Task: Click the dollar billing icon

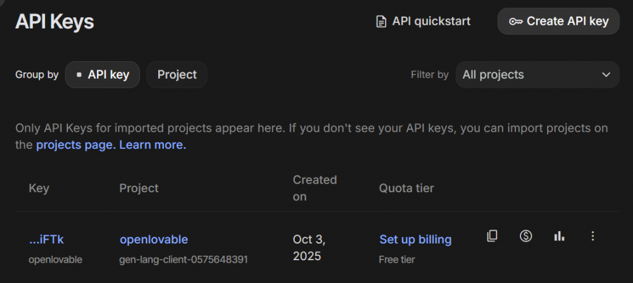Action: [x=525, y=236]
